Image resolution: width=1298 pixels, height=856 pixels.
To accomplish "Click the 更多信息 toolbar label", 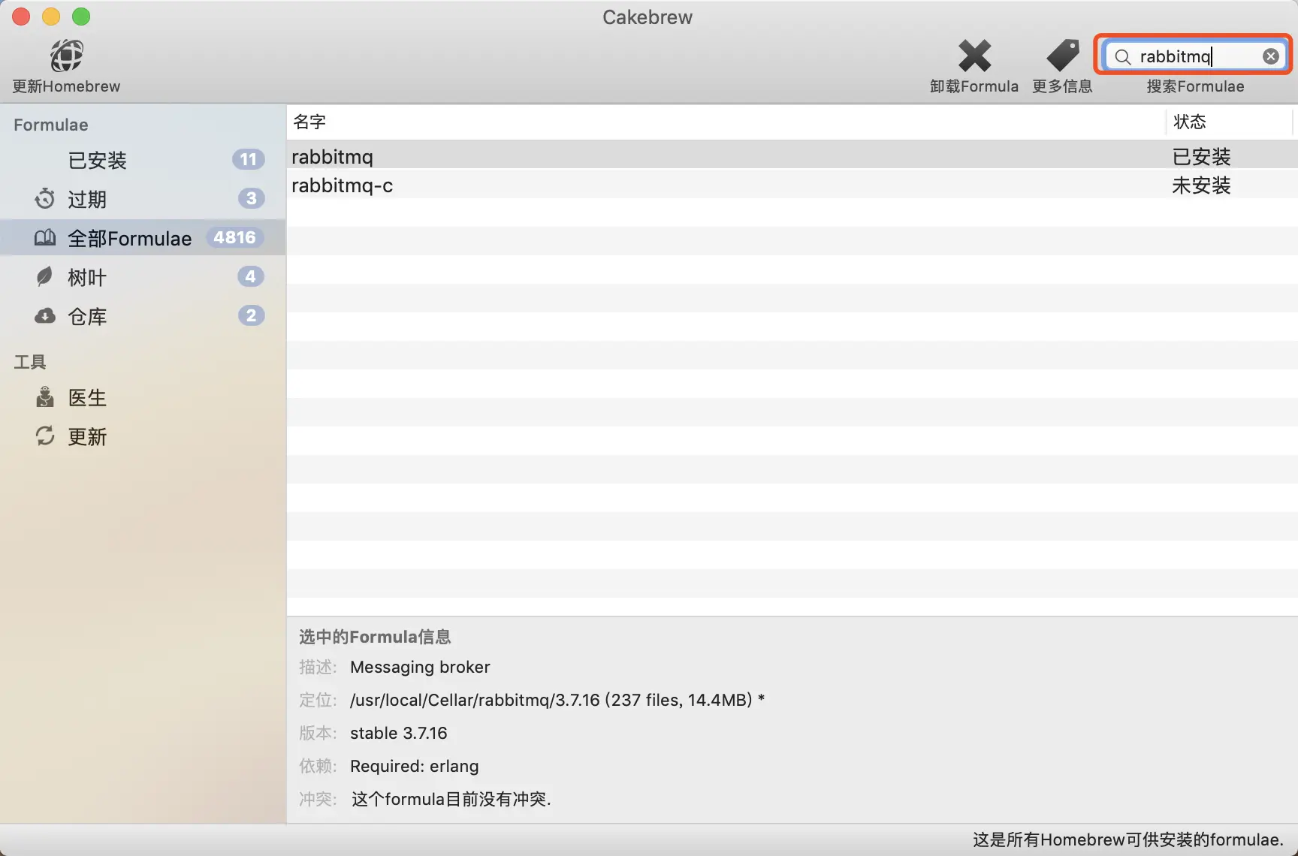I will 1062,86.
